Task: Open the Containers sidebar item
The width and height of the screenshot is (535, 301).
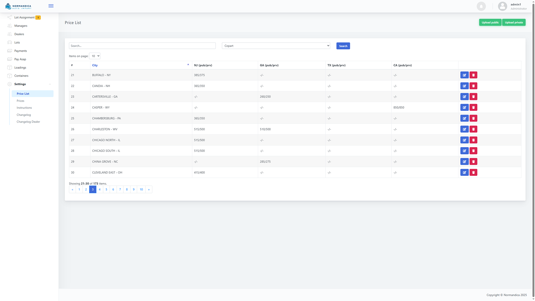Action: coord(21,76)
